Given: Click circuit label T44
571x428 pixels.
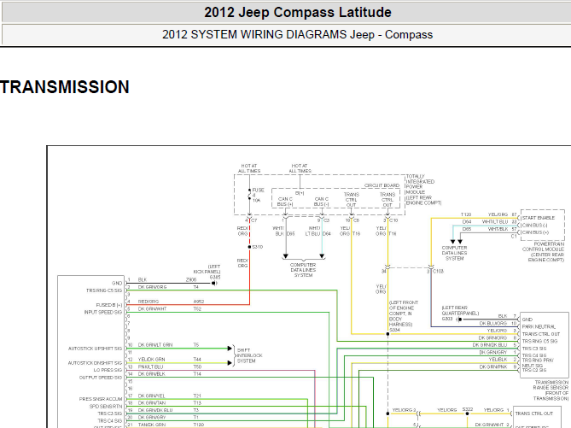Looking at the screenshot, I should pyautogui.click(x=197, y=360).
